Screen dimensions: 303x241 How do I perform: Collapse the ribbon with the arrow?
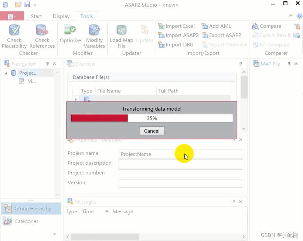(291, 16)
